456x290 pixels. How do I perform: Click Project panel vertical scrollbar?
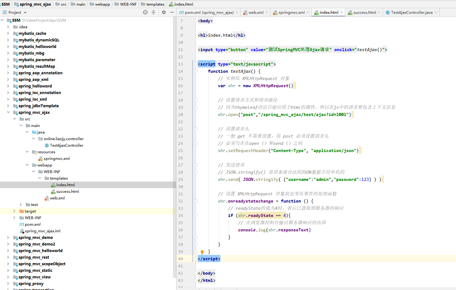(x=174, y=147)
